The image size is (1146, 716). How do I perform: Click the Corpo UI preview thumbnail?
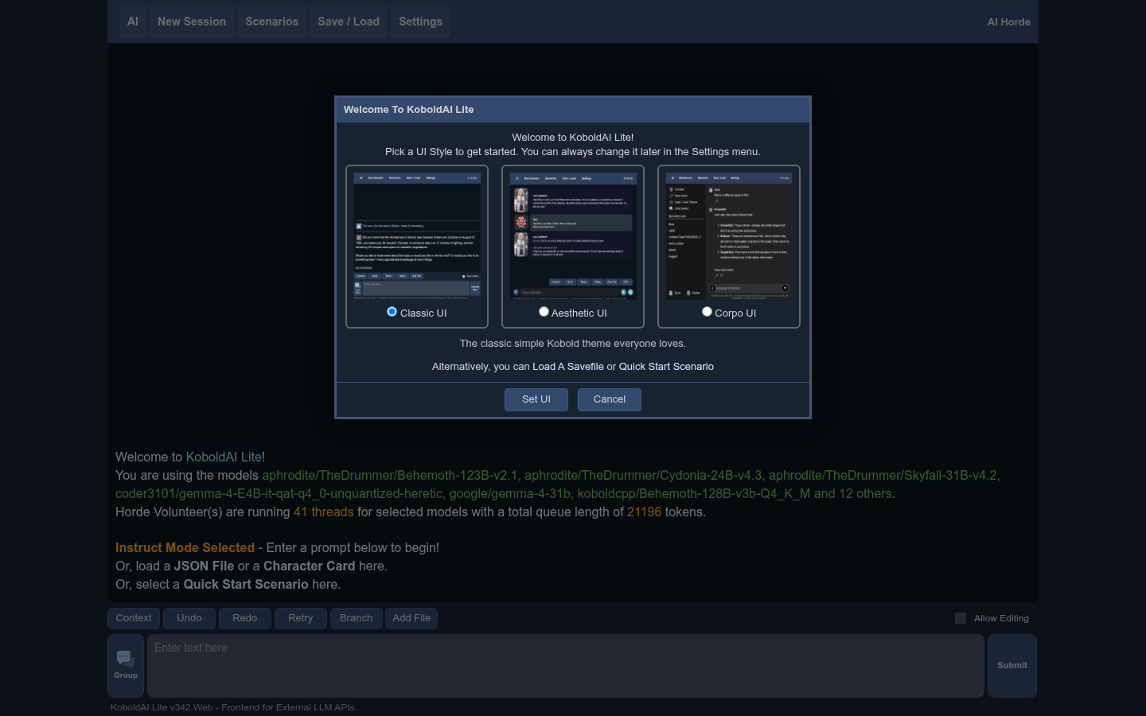point(729,236)
